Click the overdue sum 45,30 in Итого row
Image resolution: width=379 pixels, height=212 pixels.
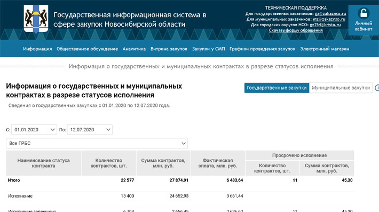coord(347,180)
